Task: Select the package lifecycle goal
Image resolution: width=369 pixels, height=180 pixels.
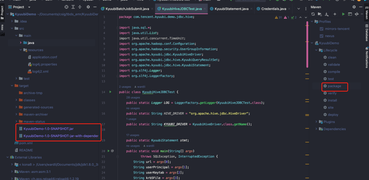Action: coord(334,86)
